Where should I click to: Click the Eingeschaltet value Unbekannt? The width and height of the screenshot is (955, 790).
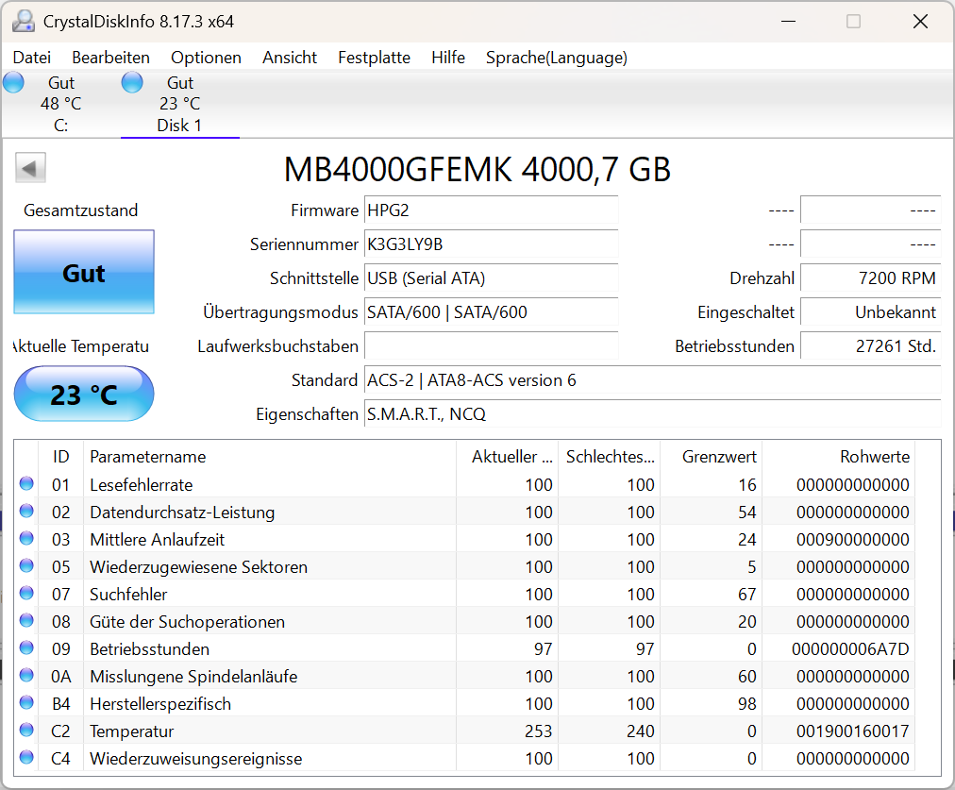(x=871, y=312)
